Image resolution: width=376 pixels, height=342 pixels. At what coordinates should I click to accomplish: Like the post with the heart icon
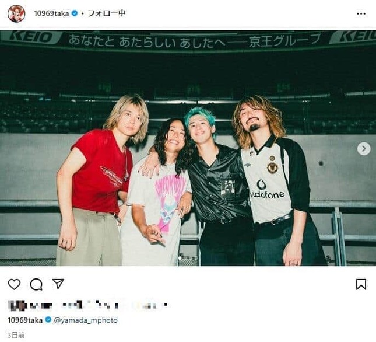tap(14, 284)
